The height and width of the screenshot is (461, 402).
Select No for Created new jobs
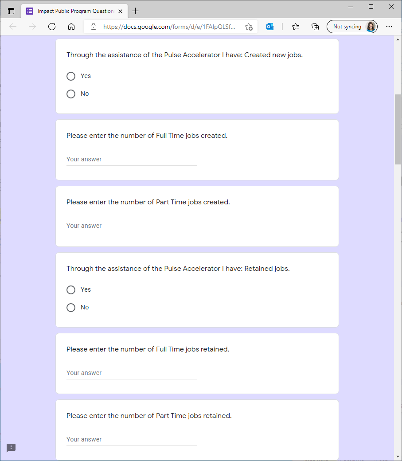coord(71,94)
